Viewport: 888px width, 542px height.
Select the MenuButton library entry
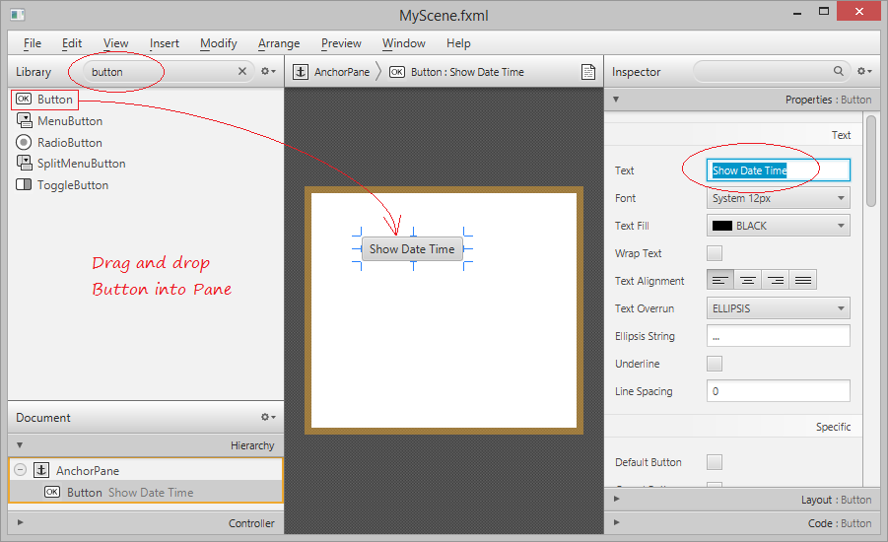(70, 120)
